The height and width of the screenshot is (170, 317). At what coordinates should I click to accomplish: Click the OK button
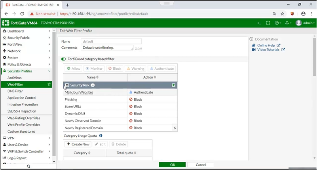point(172,164)
